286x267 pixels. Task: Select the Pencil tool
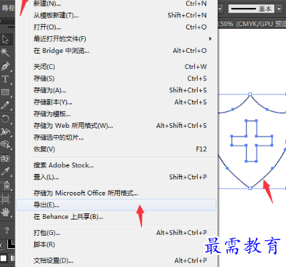pos(5,105)
